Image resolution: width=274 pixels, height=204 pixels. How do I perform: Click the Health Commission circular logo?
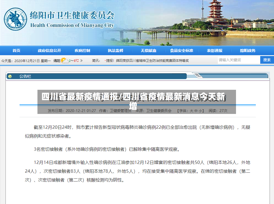point(15,19)
